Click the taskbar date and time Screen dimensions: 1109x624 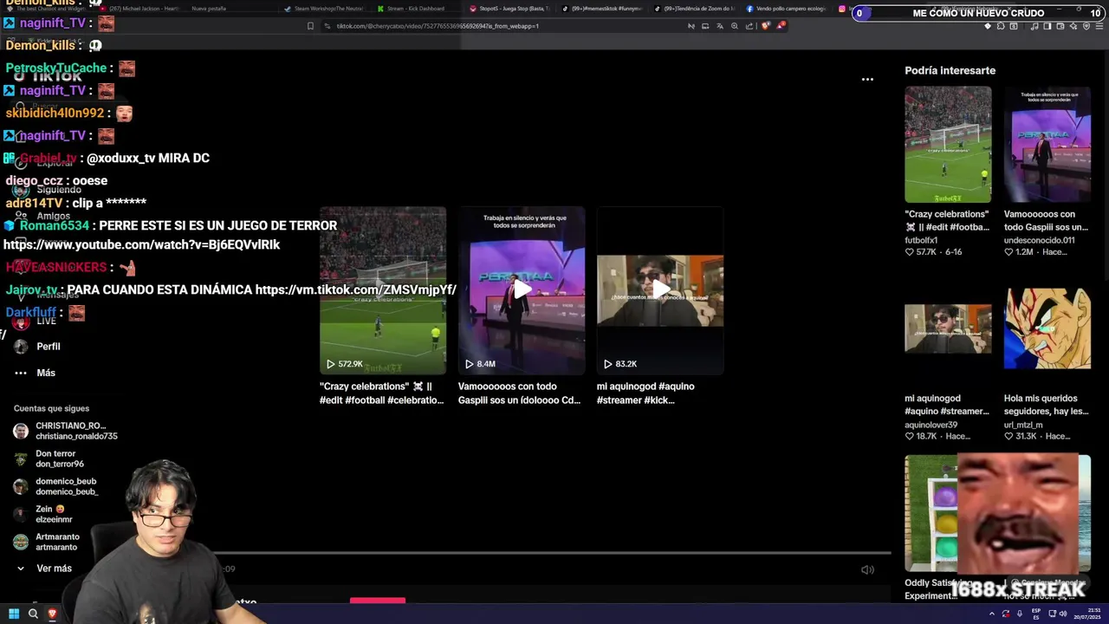click(1088, 614)
